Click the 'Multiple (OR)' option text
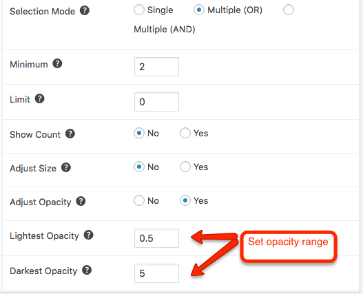This screenshot has height=294, width=363. 235,10
